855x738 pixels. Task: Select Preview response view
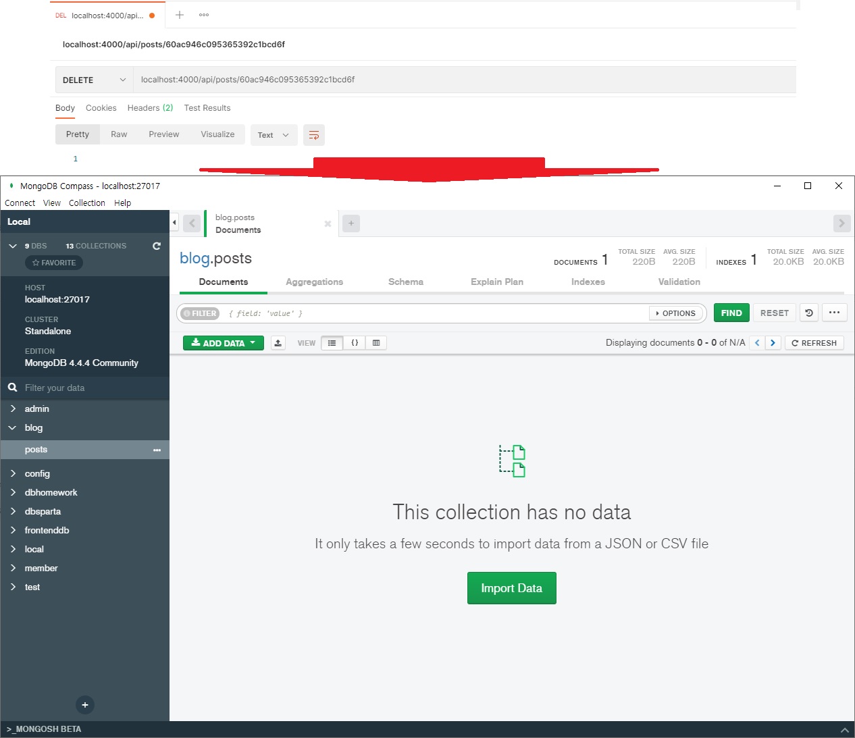click(x=164, y=134)
